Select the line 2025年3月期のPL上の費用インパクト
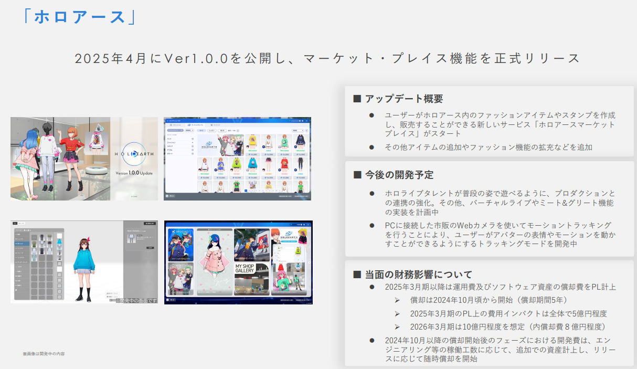Screen dimensions: 637x369 (x=508, y=313)
